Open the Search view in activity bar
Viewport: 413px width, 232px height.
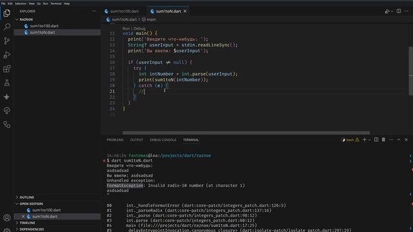[7, 26]
